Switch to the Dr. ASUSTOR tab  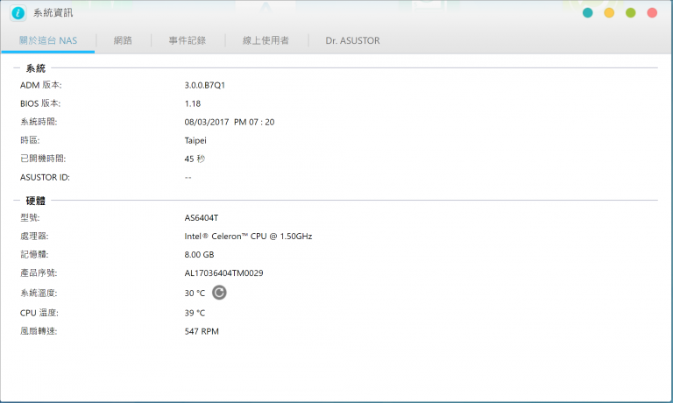click(x=352, y=41)
